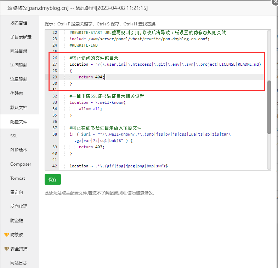Click the '#一键申请SSL证书验证目录相关设置' comment

[107, 96]
